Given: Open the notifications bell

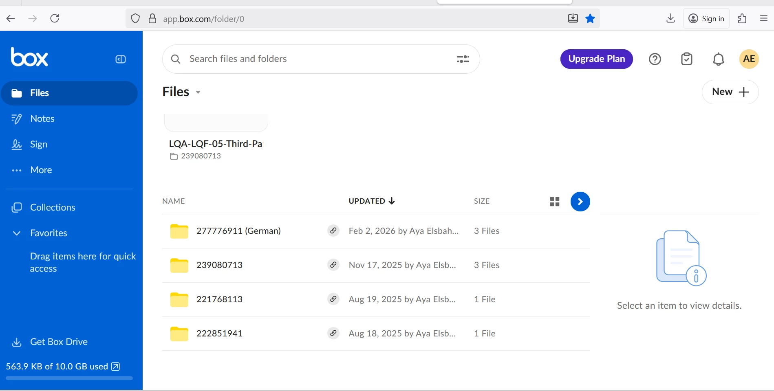Looking at the screenshot, I should pos(718,59).
